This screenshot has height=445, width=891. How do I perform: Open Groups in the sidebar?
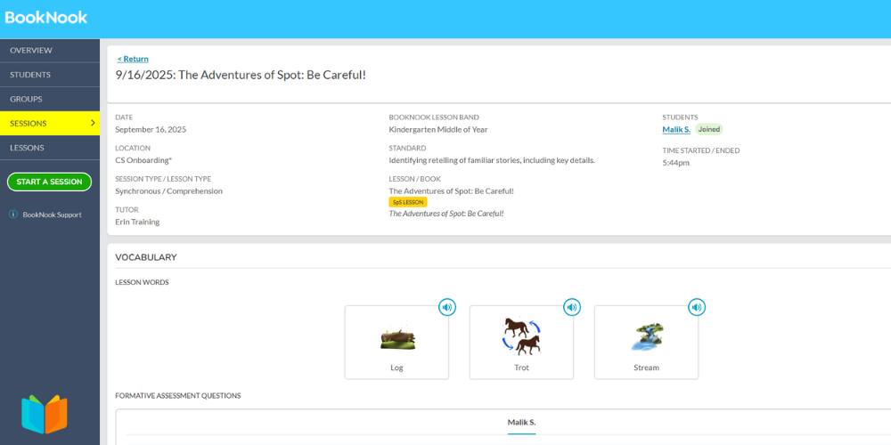tap(26, 99)
